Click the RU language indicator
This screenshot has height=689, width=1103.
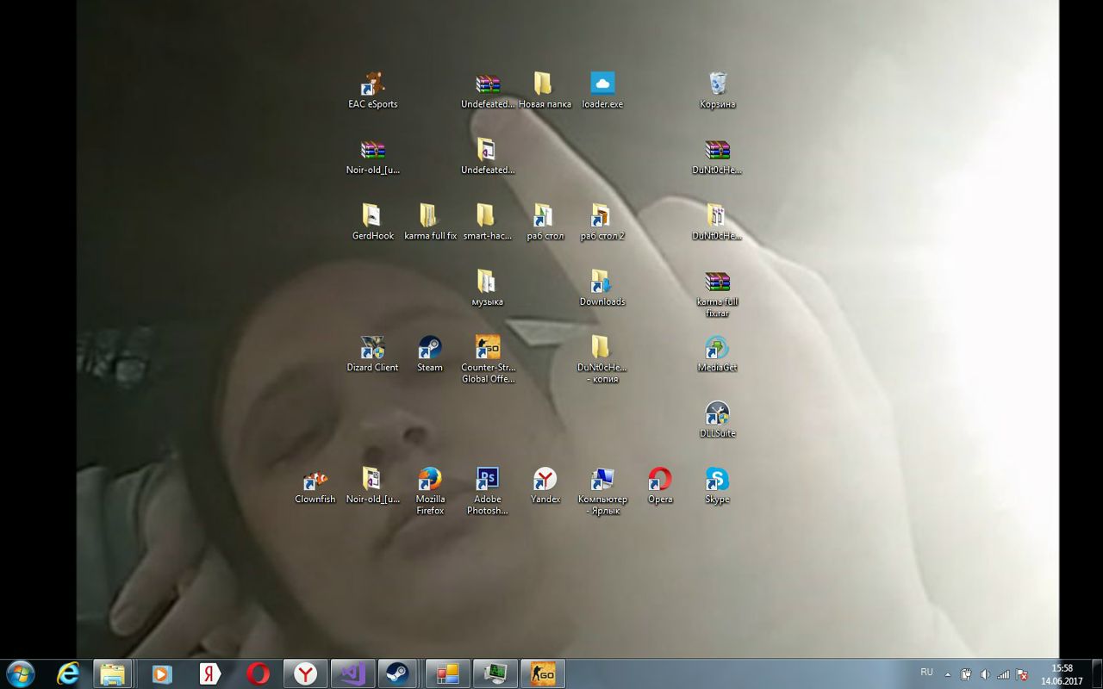[926, 672]
